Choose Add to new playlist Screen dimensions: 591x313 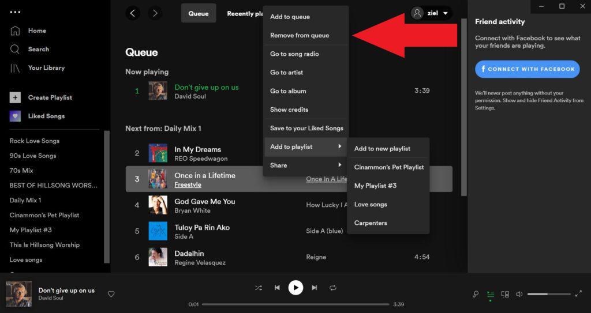(x=388, y=149)
